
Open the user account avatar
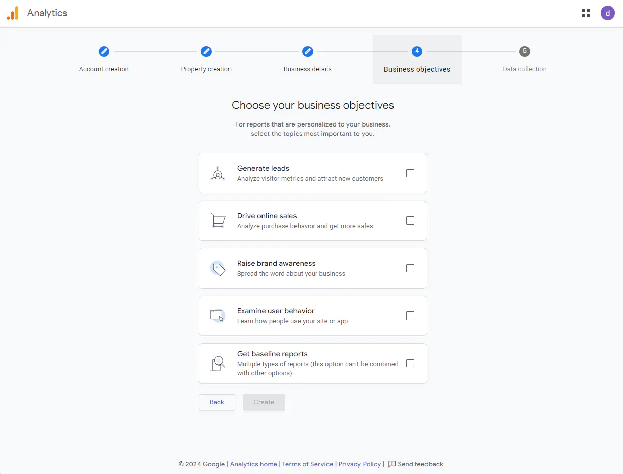[x=607, y=13]
